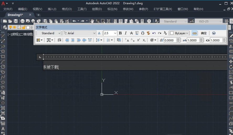Add a new drawing tab with plus
The image size is (233, 135).
38,15
